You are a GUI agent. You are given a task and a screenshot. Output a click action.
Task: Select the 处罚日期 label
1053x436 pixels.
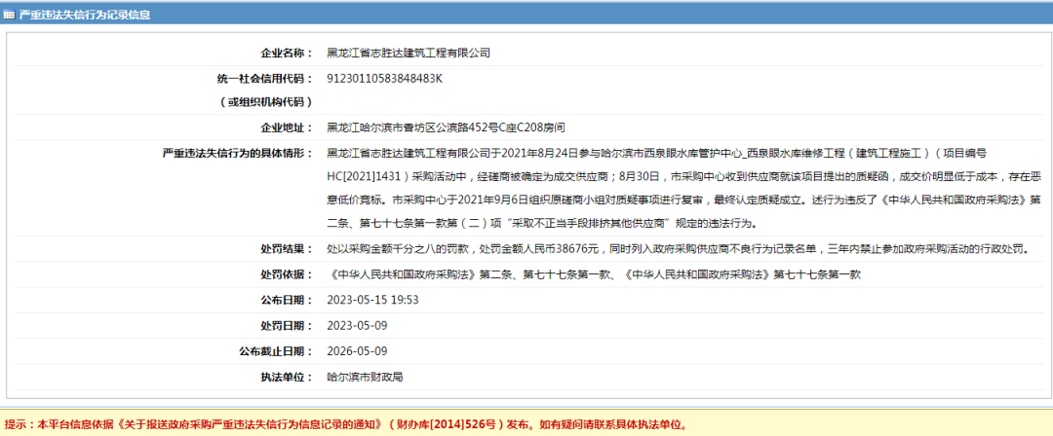pyautogui.click(x=287, y=325)
